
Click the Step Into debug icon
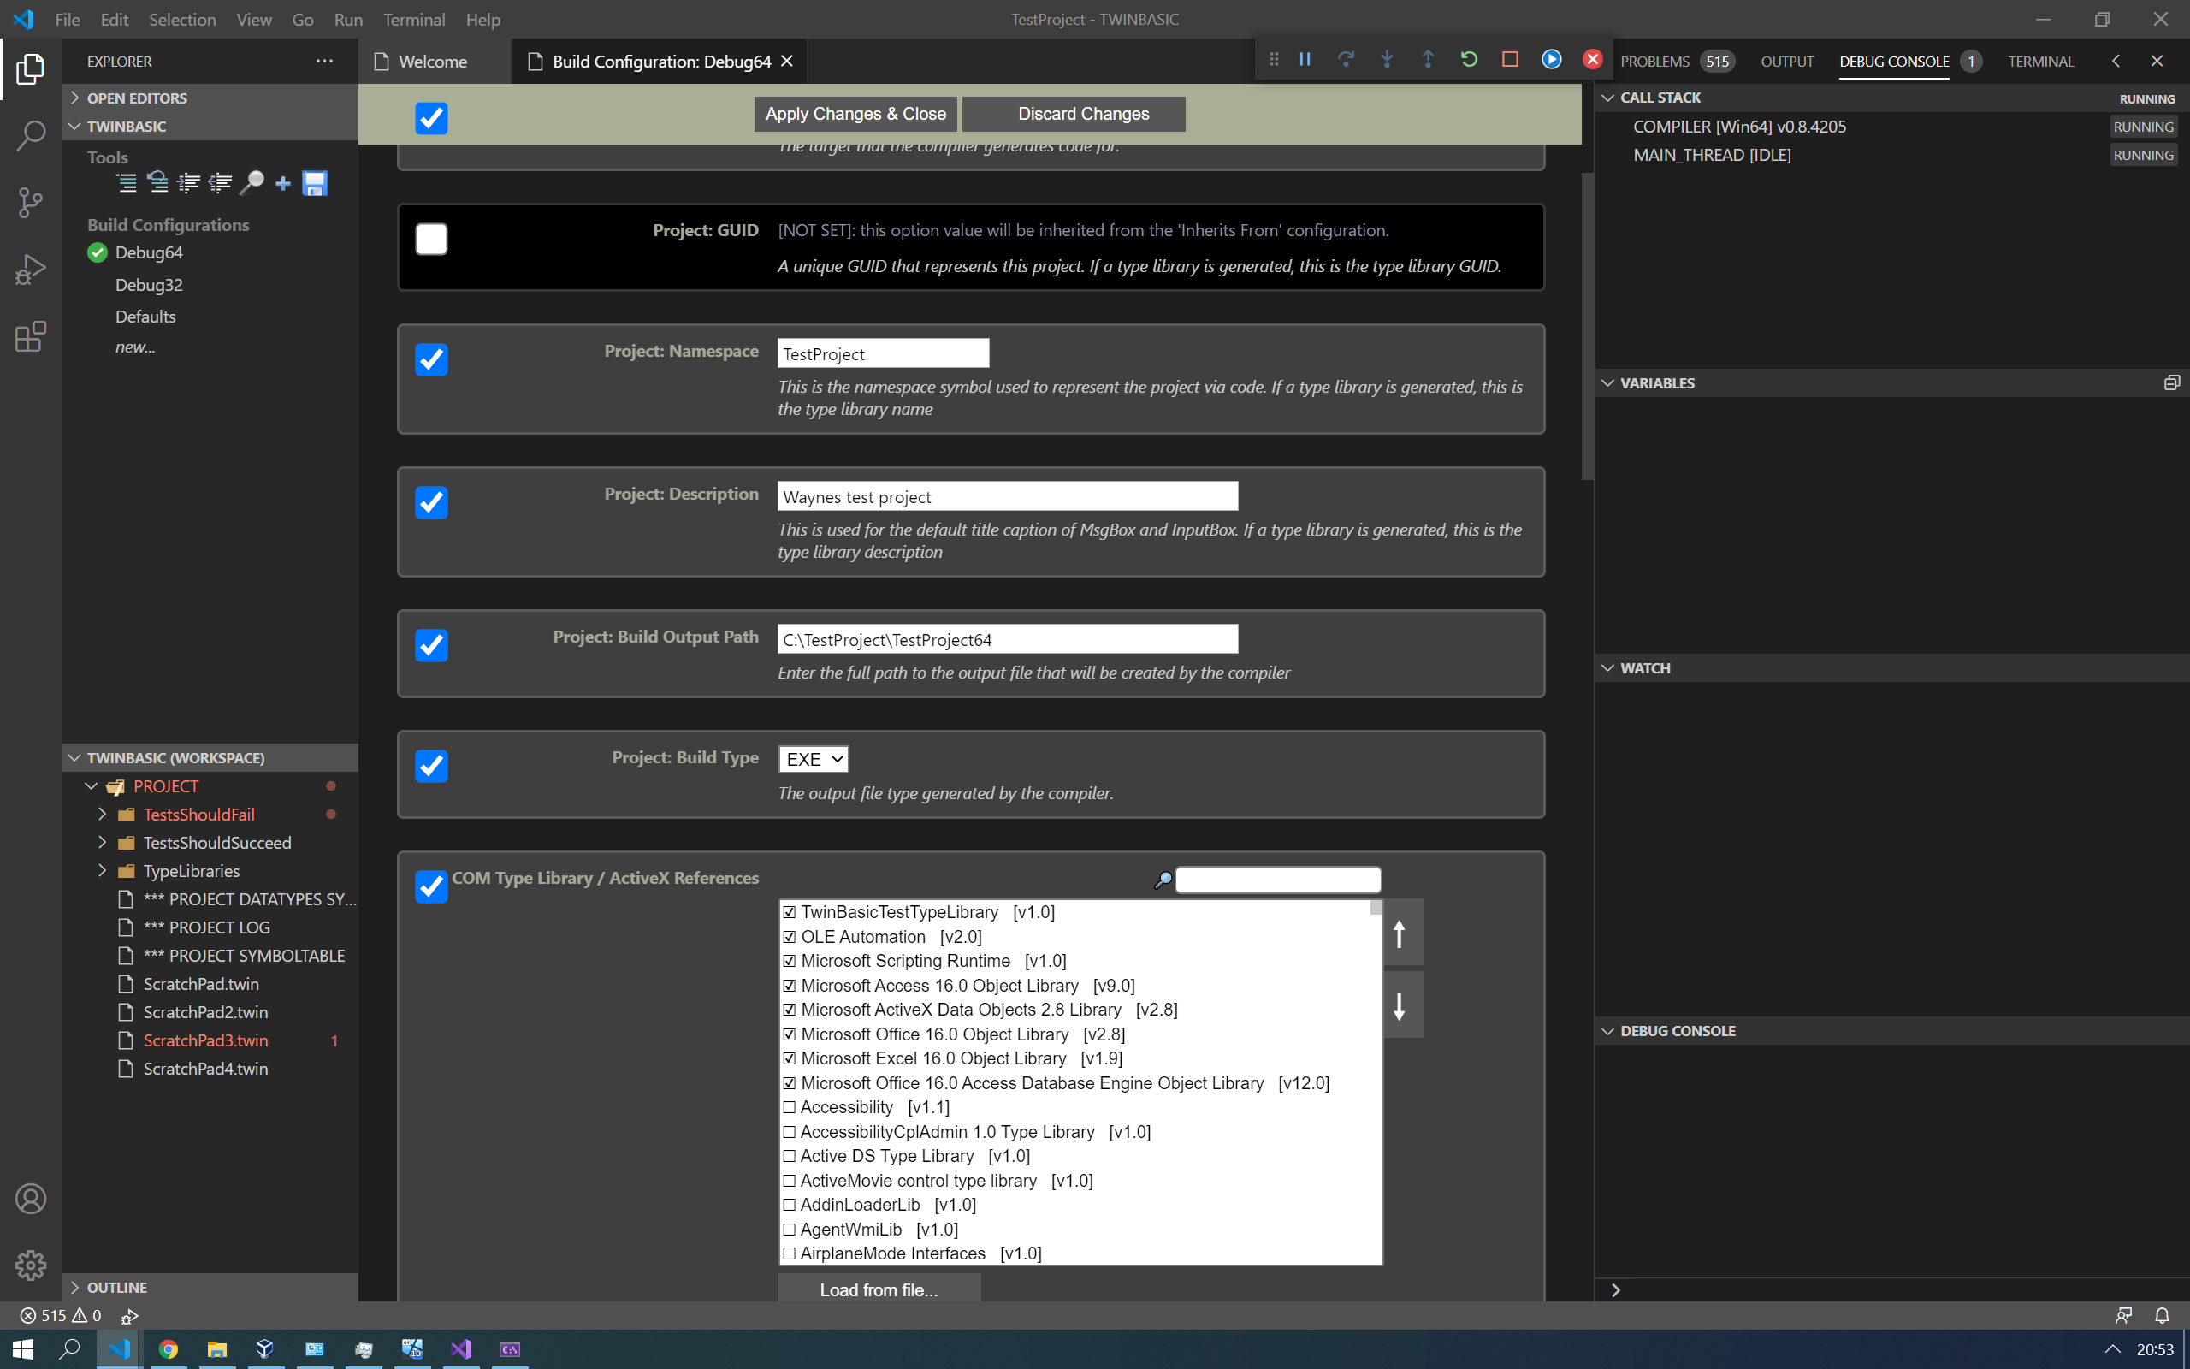click(1387, 60)
